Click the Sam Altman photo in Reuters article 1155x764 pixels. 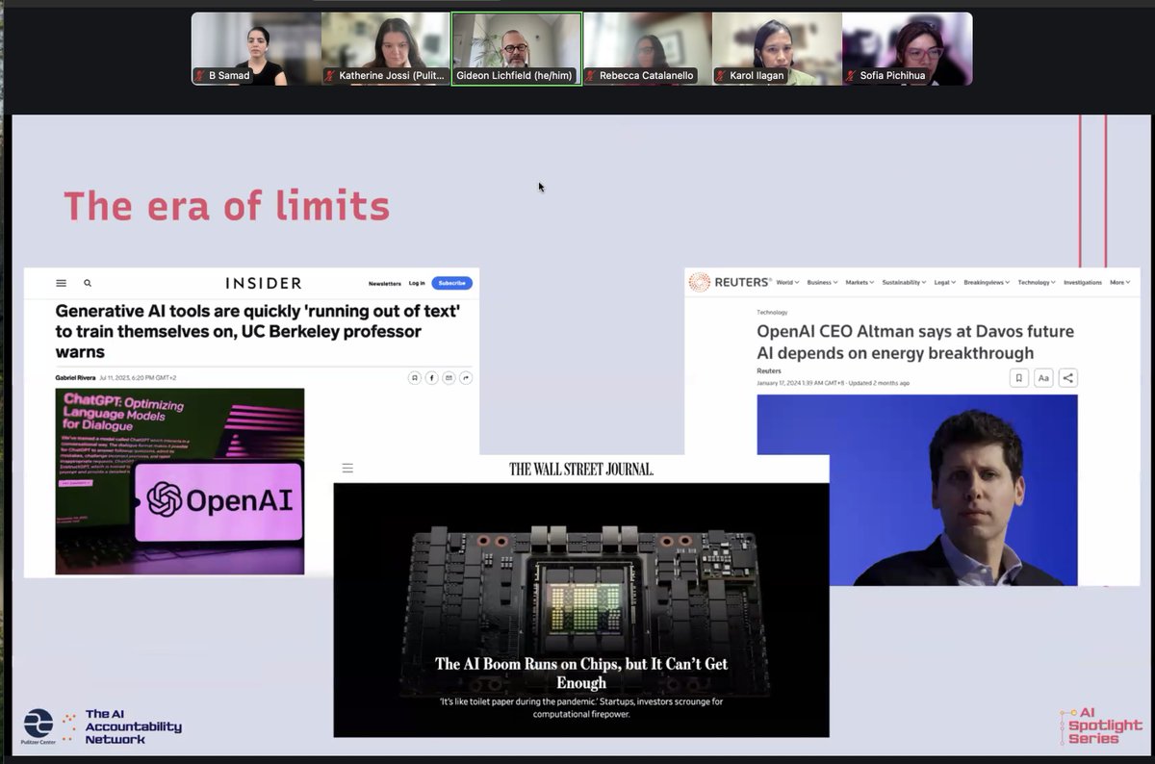[917, 490]
